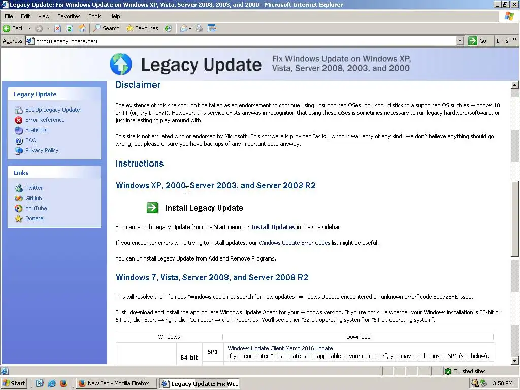Click the page icon in address bar
Image resolution: width=520 pixels, height=390 pixels.
click(30, 41)
